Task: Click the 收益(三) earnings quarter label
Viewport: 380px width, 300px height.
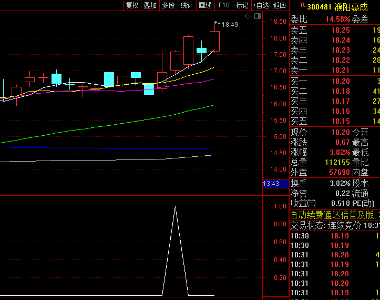Action: 303,203
